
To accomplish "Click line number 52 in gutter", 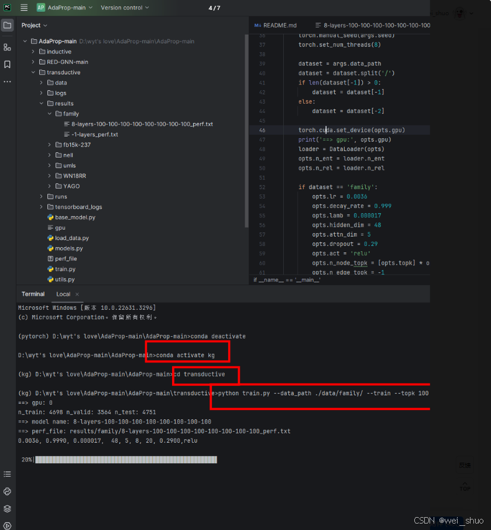I will coord(262,187).
